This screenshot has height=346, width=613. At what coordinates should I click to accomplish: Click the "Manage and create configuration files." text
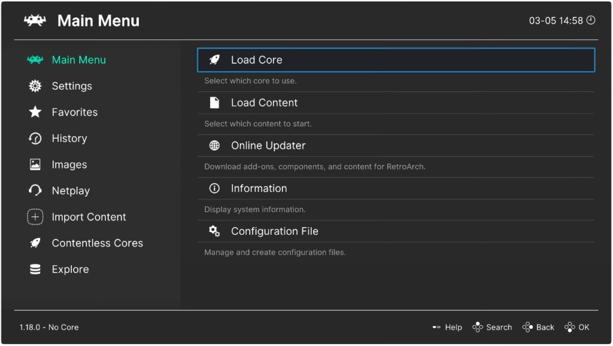coord(275,252)
